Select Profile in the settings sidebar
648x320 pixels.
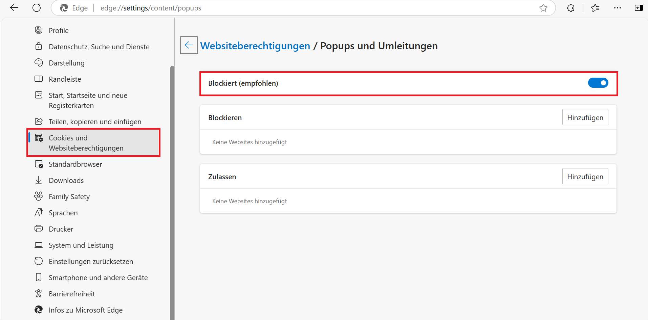click(59, 30)
